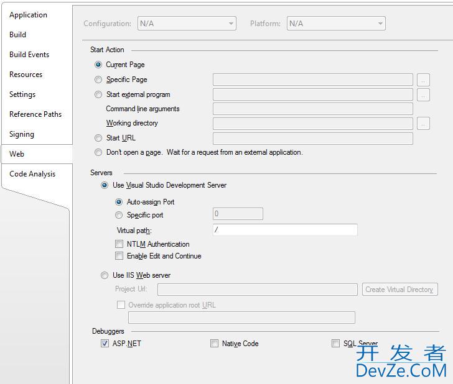The height and width of the screenshot is (384, 453).
Task: Go to the Signing tab
Action: point(22,134)
